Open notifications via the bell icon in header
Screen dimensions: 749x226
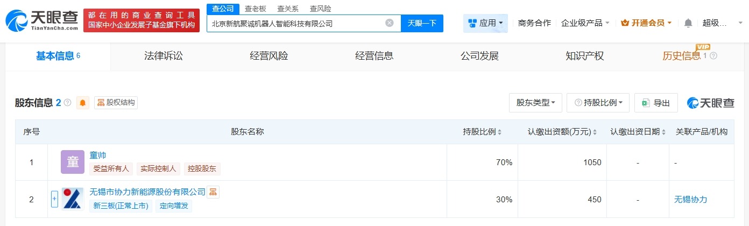point(688,23)
